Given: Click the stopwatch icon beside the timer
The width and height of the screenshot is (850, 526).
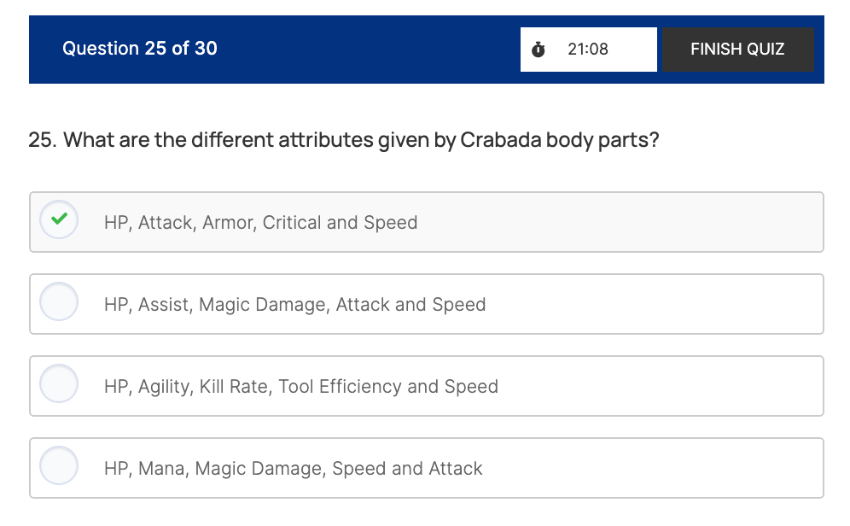Looking at the screenshot, I should point(538,50).
